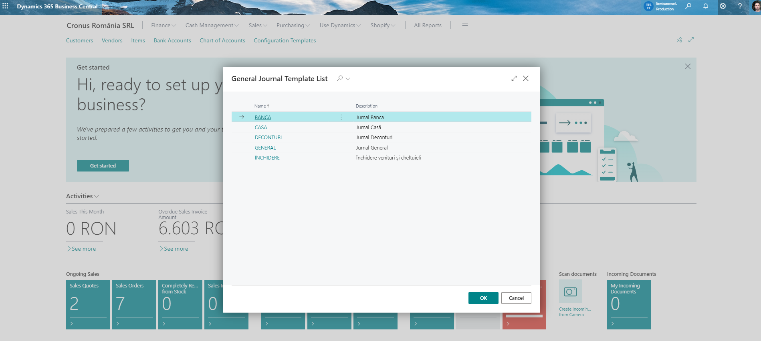Click the Jurnal General description cell
This screenshot has width=761, height=341.
[372, 148]
